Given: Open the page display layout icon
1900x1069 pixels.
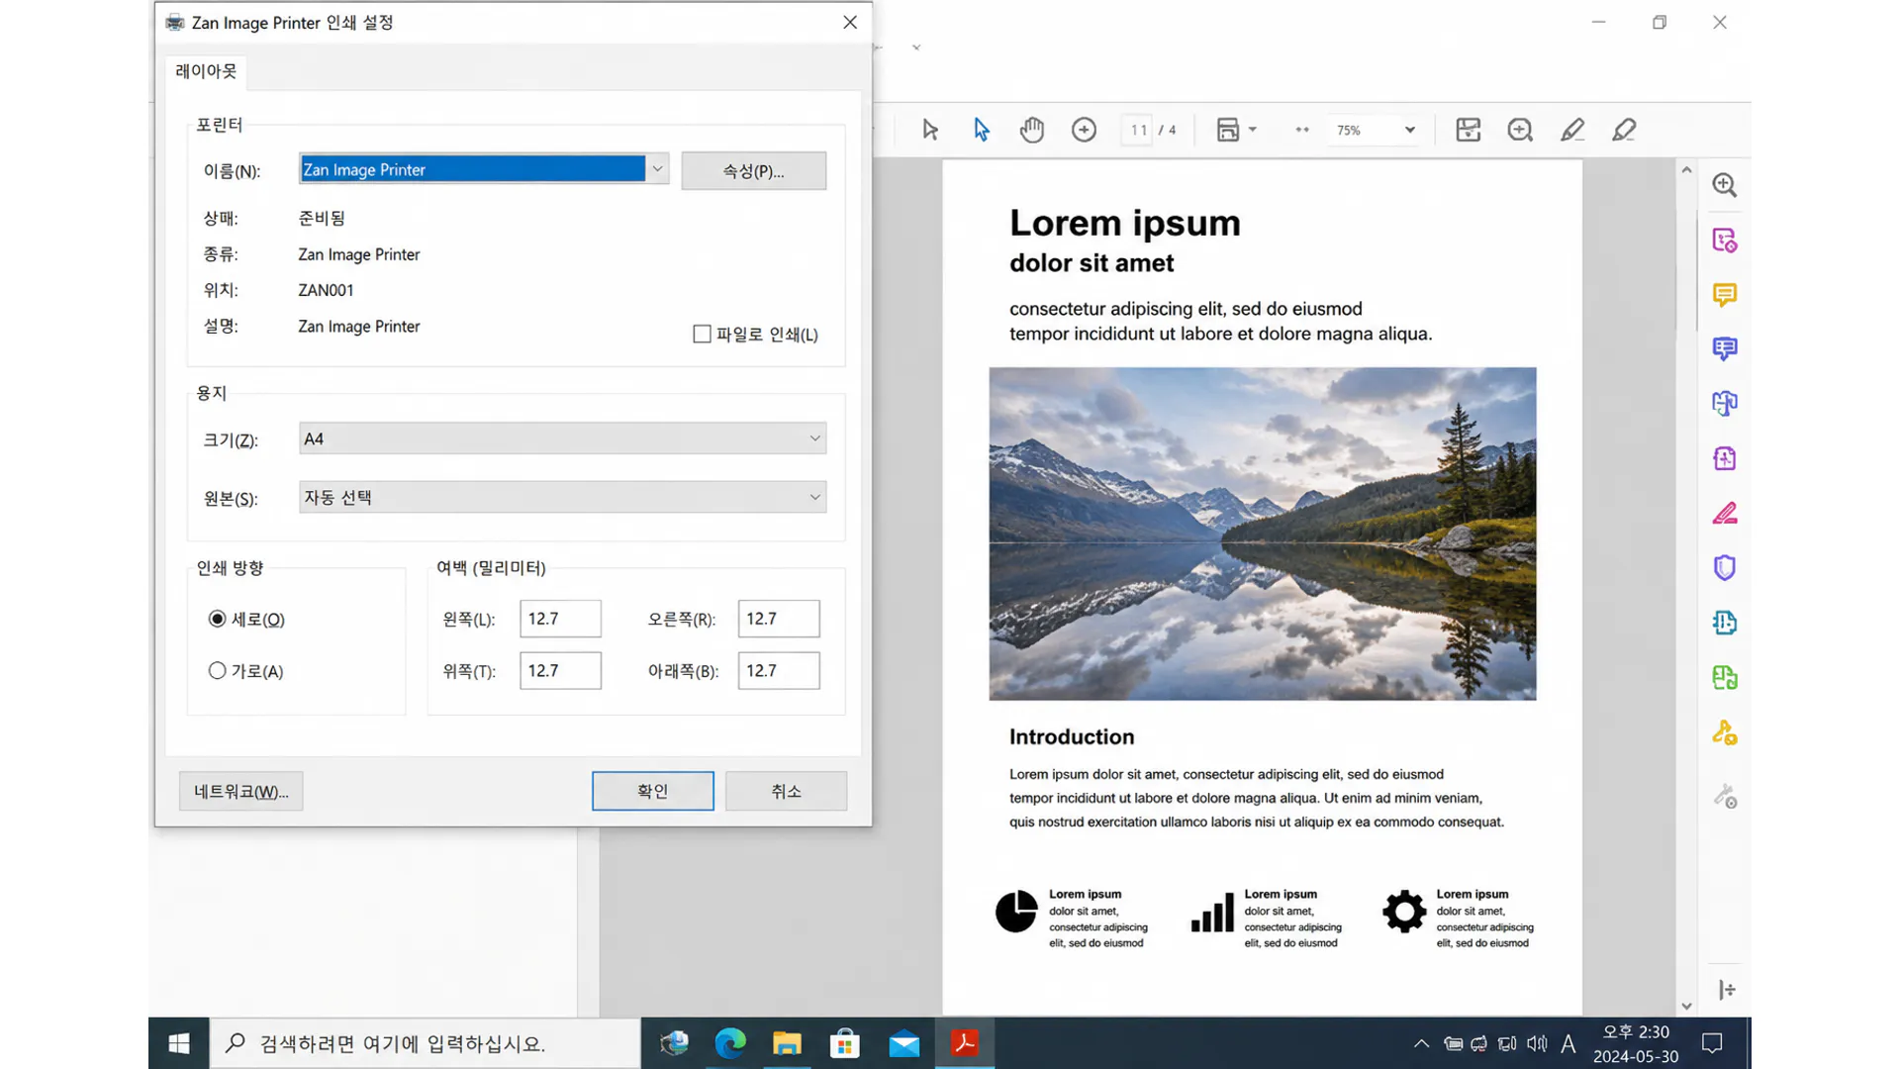Looking at the screenshot, I should click(1227, 130).
